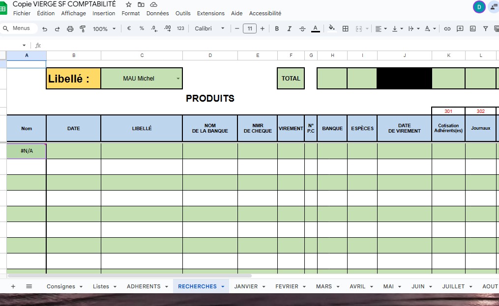The image size is (499, 306).
Task: Click the increase font size plus button
Action: (263, 29)
